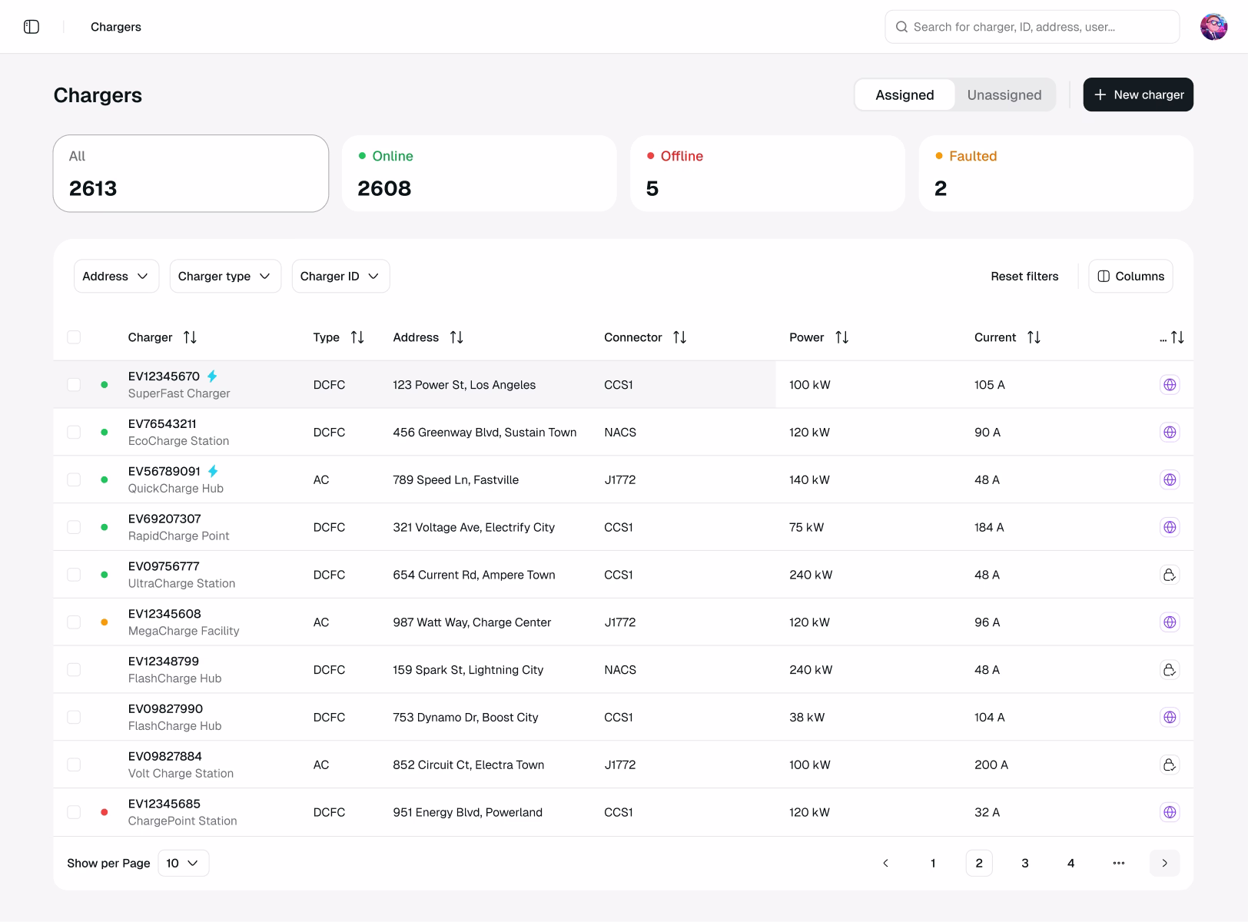Click the New charger button
This screenshot has width=1248, height=922.
1138,95
